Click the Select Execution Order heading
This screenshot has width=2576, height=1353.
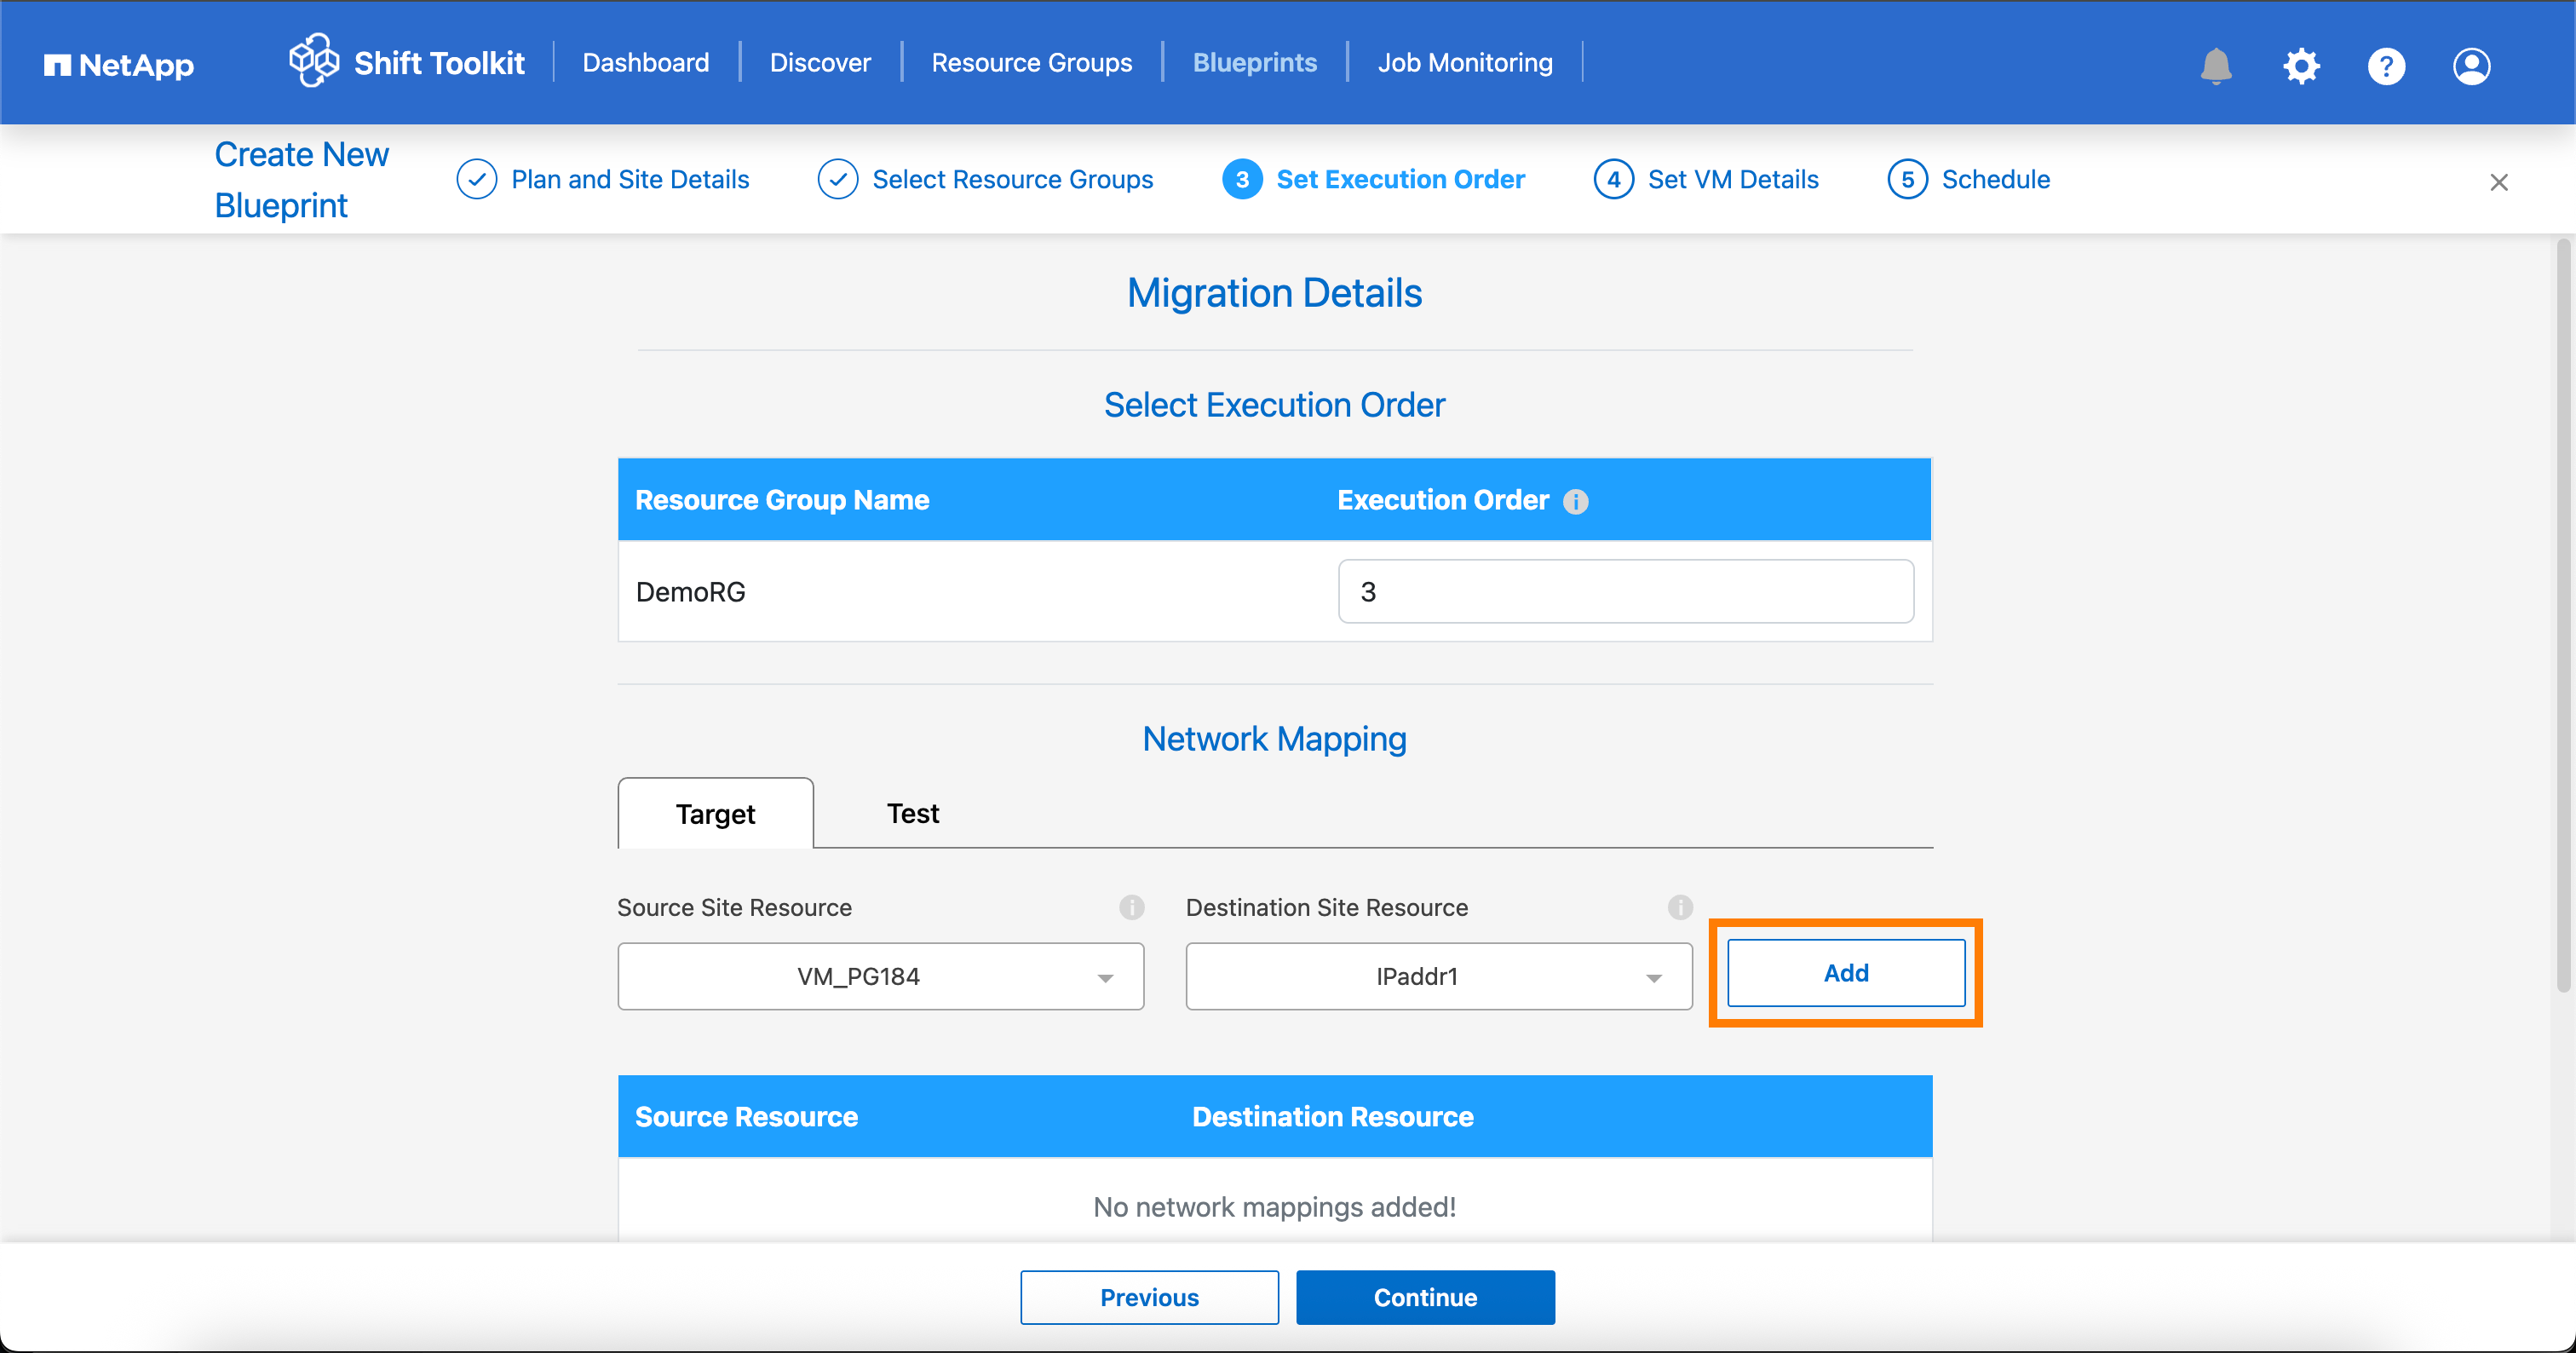click(1274, 405)
